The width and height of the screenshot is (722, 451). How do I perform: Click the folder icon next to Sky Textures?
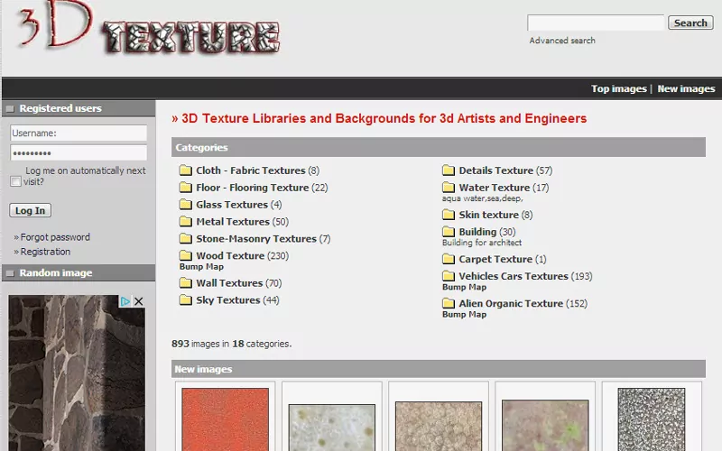185,300
